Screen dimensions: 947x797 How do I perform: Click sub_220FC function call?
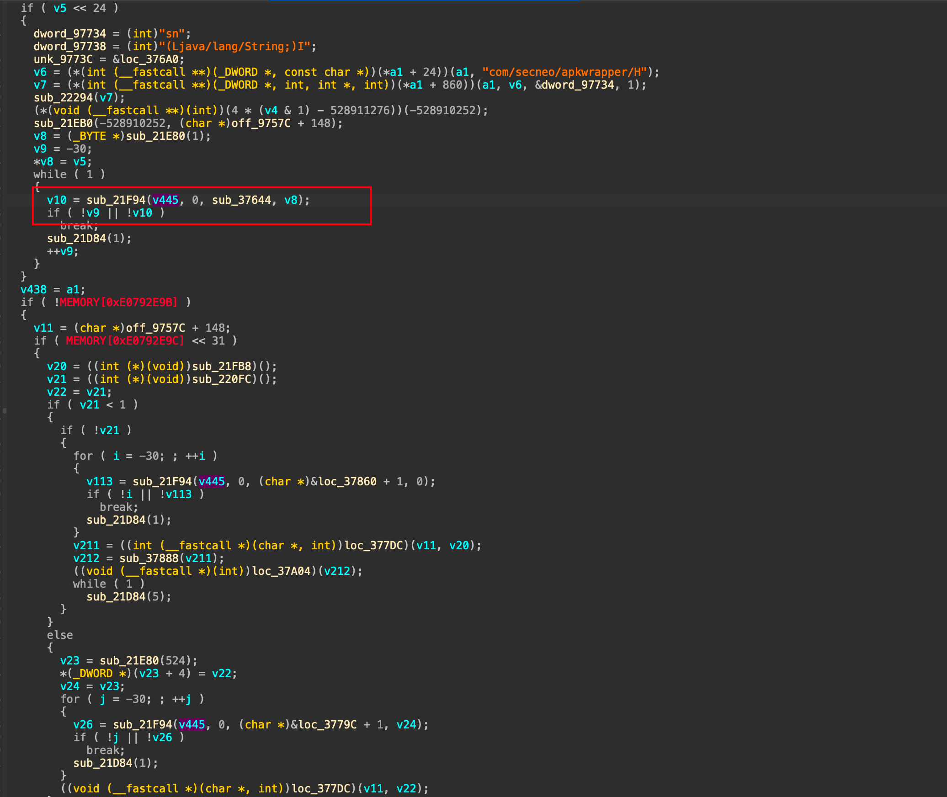point(222,379)
